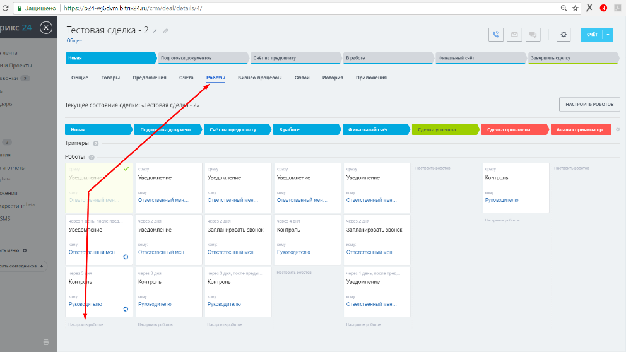This screenshot has width=626, height=352.
Task: Click the pencil edit icon next to deal title
Action: (x=155, y=31)
